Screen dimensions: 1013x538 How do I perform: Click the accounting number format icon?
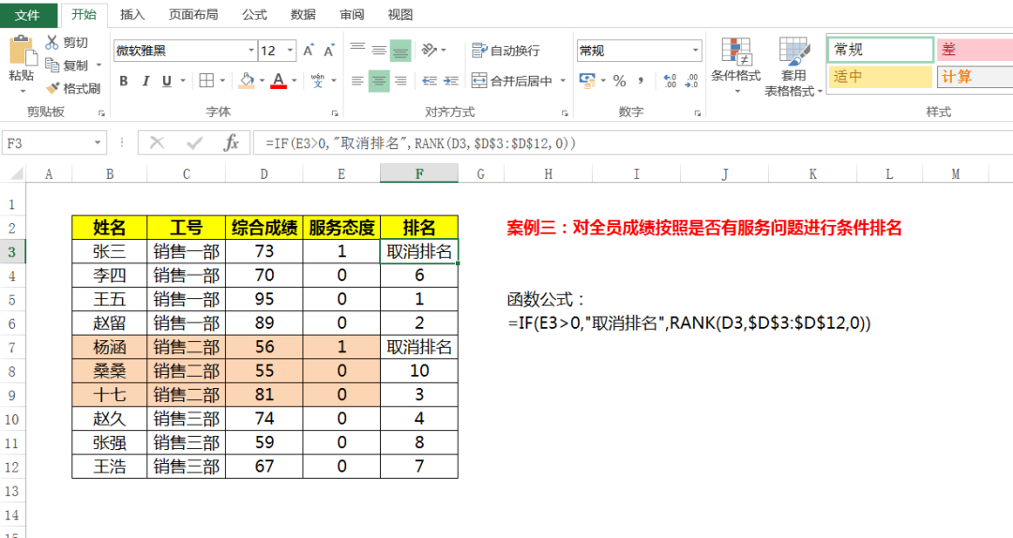click(587, 81)
